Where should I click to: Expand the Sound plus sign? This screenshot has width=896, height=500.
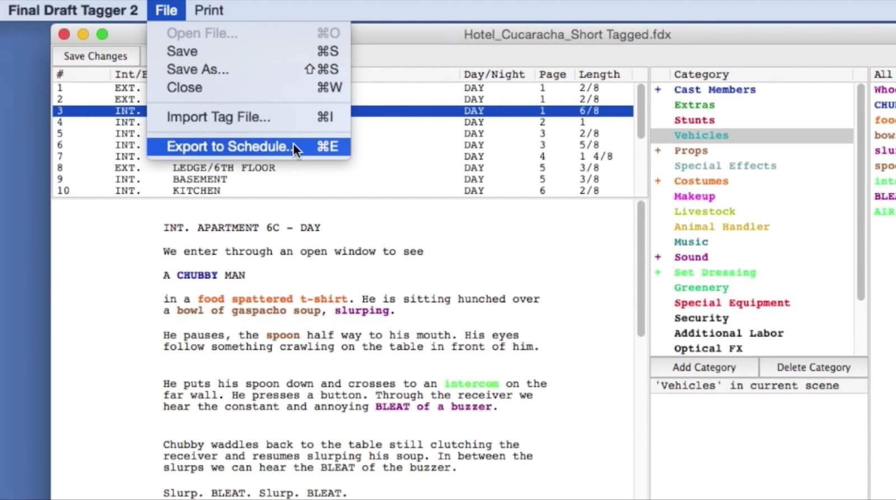point(658,257)
